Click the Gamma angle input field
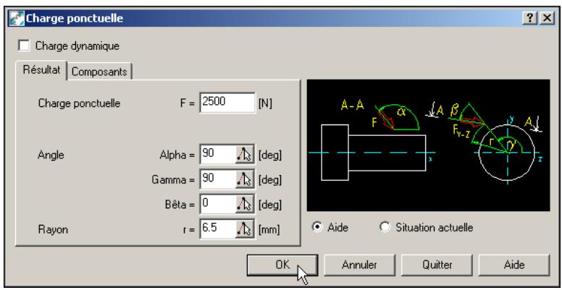The width and height of the screenshot is (562, 290). [217, 179]
